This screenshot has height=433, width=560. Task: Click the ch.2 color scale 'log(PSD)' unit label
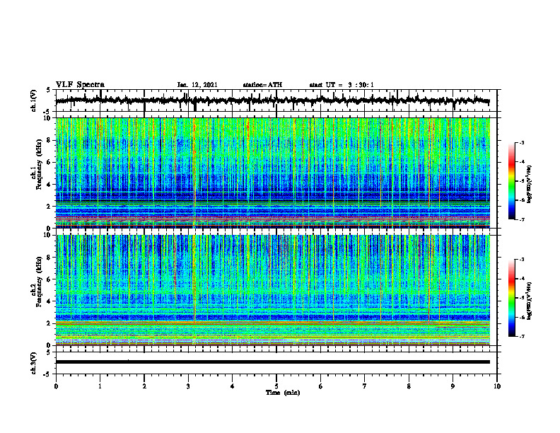[530, 301]
